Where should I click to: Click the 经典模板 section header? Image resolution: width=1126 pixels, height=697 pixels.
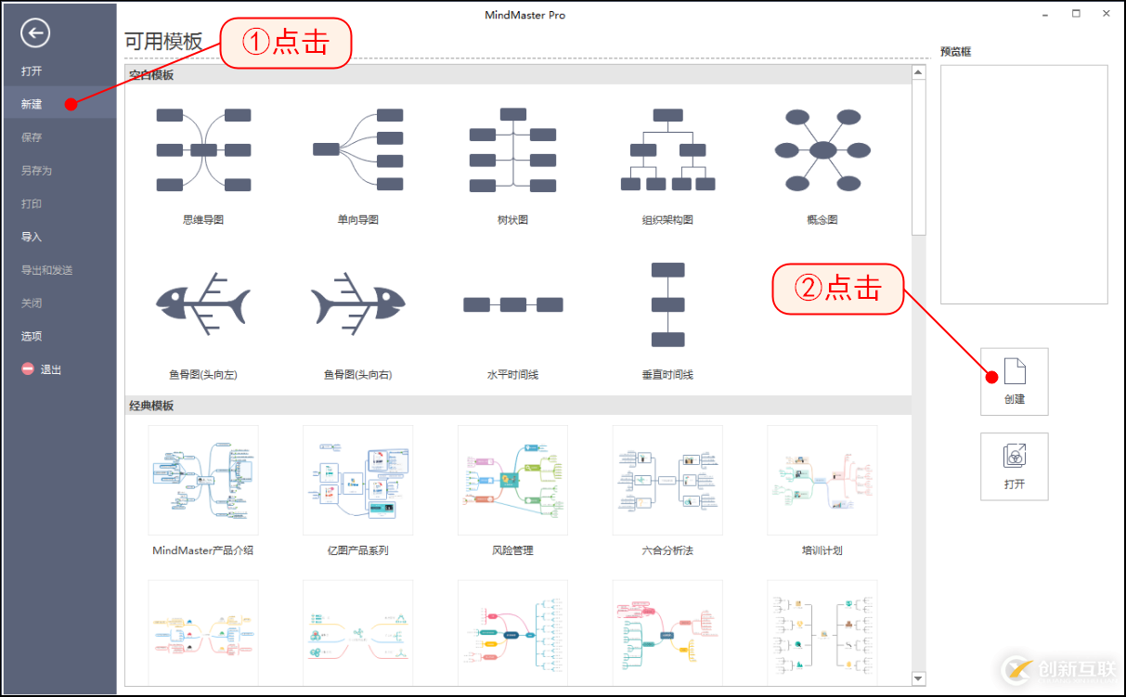pos(518,406)
